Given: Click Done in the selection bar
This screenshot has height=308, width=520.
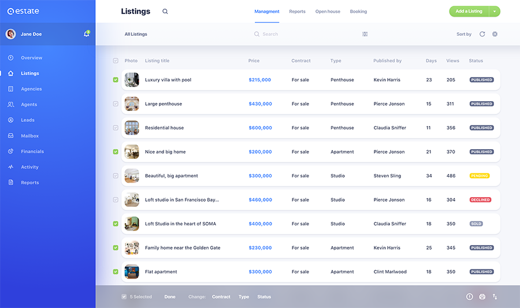Looking at the screenshot, I should [170, 296].
